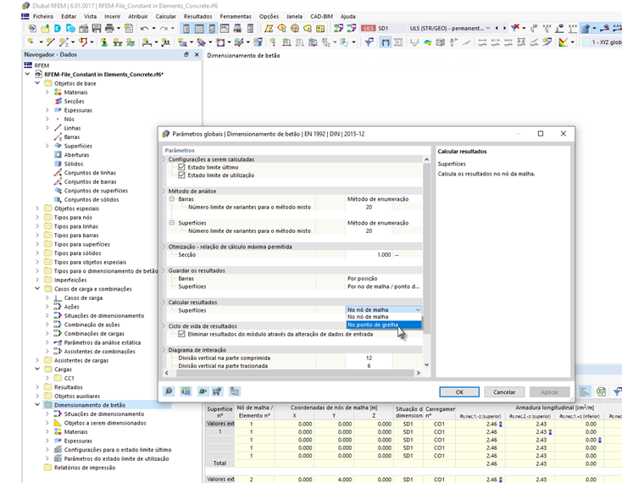Open the Resultados menu
The image size is (644, 483).
click(197, 16)
